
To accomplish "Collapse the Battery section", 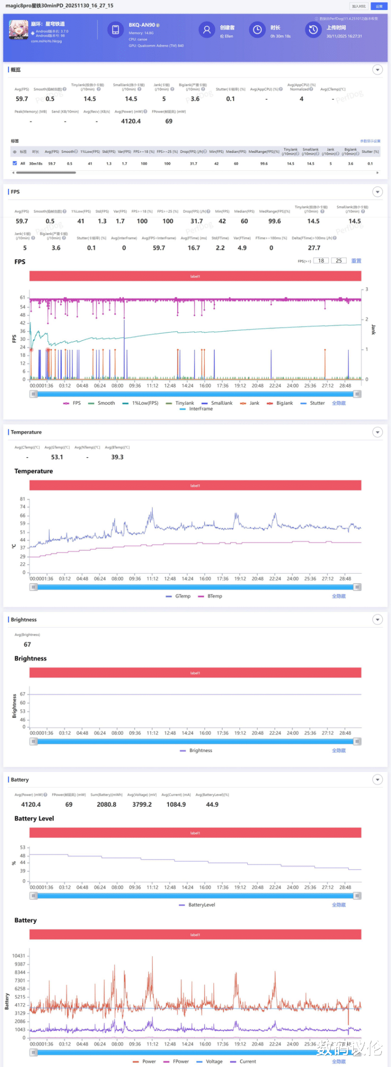I will (x=377, y=780).
